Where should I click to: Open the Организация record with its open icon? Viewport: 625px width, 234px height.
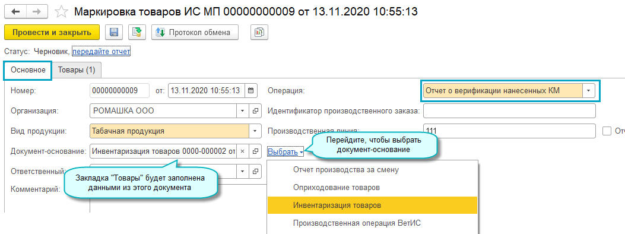255,111
